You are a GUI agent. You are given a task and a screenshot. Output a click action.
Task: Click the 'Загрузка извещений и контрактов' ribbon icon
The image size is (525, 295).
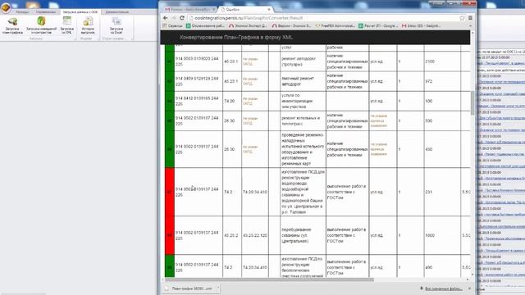click(42, 26)
